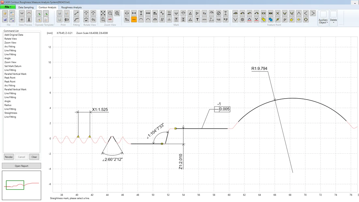The width and height of the screenshot is (359, 202).
Task: Click the bold T text mark icon
Action: 197,20
